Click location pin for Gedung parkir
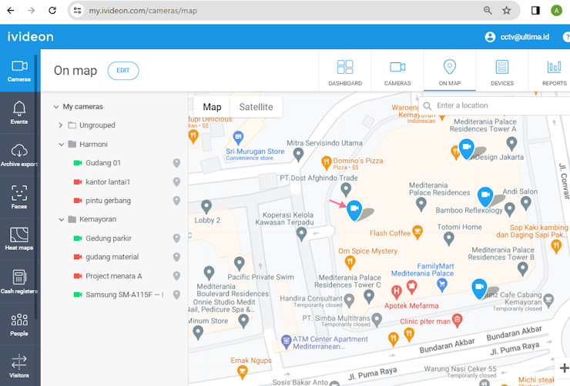 tap(176, 238)
